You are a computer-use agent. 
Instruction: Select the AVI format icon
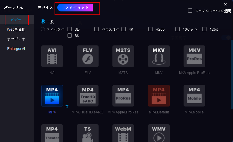coord(52,56)
